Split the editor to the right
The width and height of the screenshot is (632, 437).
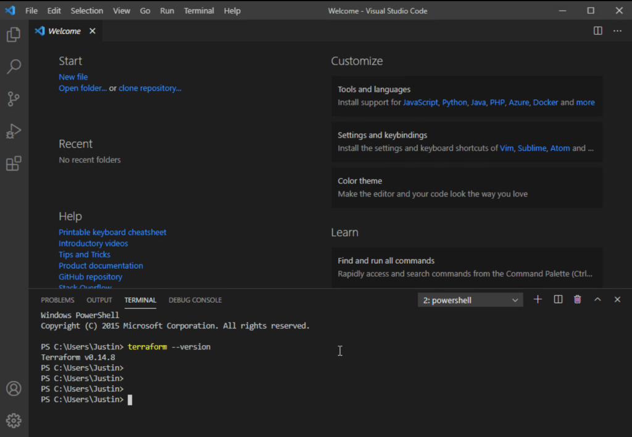point(597,31)
